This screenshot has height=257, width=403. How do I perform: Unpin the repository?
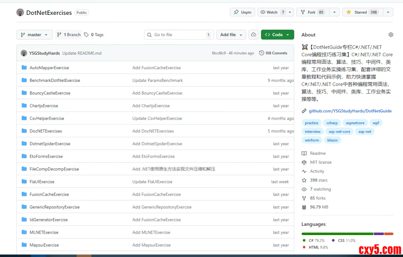tap(242, 12)
